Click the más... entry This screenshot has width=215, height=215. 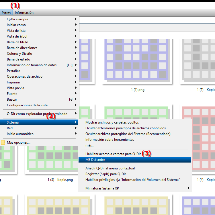point(135,145)
